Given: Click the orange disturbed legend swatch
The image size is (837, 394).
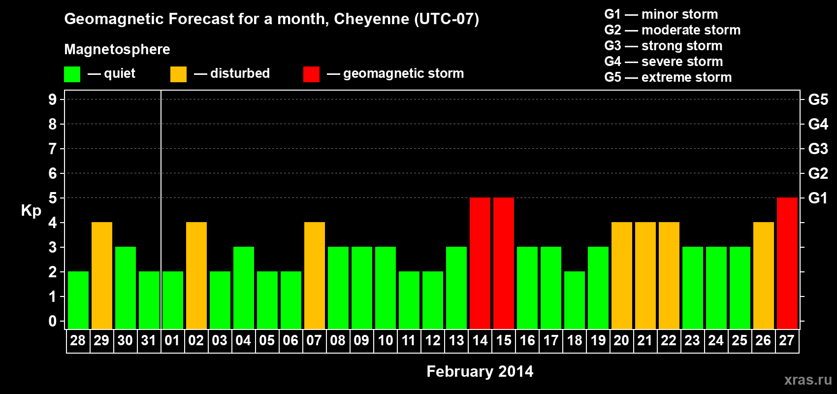Looking at the screenshot, I should (178, 74).
